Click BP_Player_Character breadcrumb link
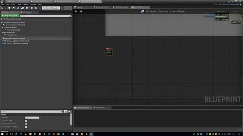The width and height of the screenshot is (243, 136). click(x=157, y=11)
